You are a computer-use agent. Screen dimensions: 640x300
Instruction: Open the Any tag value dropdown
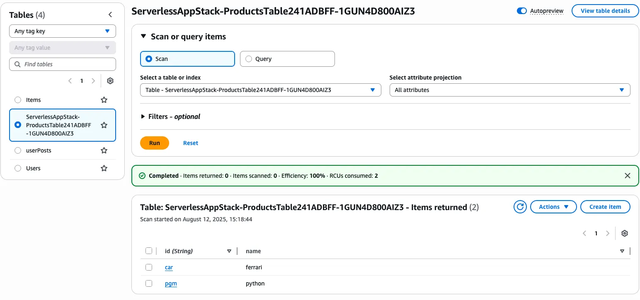(x=63, y=48)
